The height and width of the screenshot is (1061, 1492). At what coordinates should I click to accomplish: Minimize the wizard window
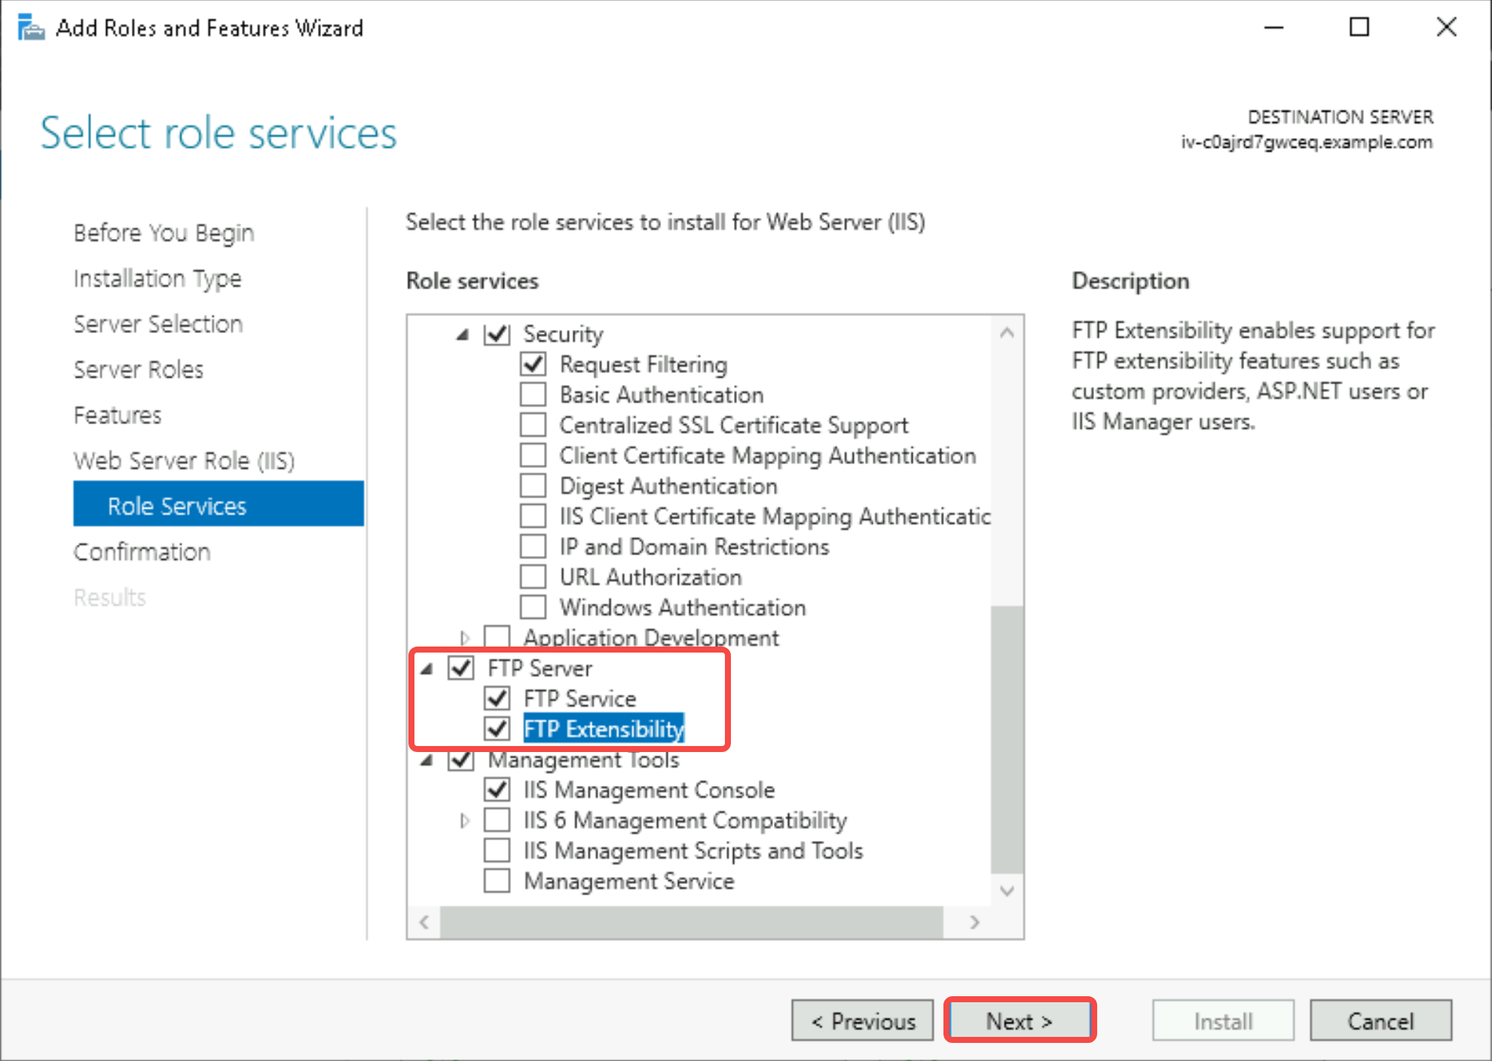(1273, 28)
